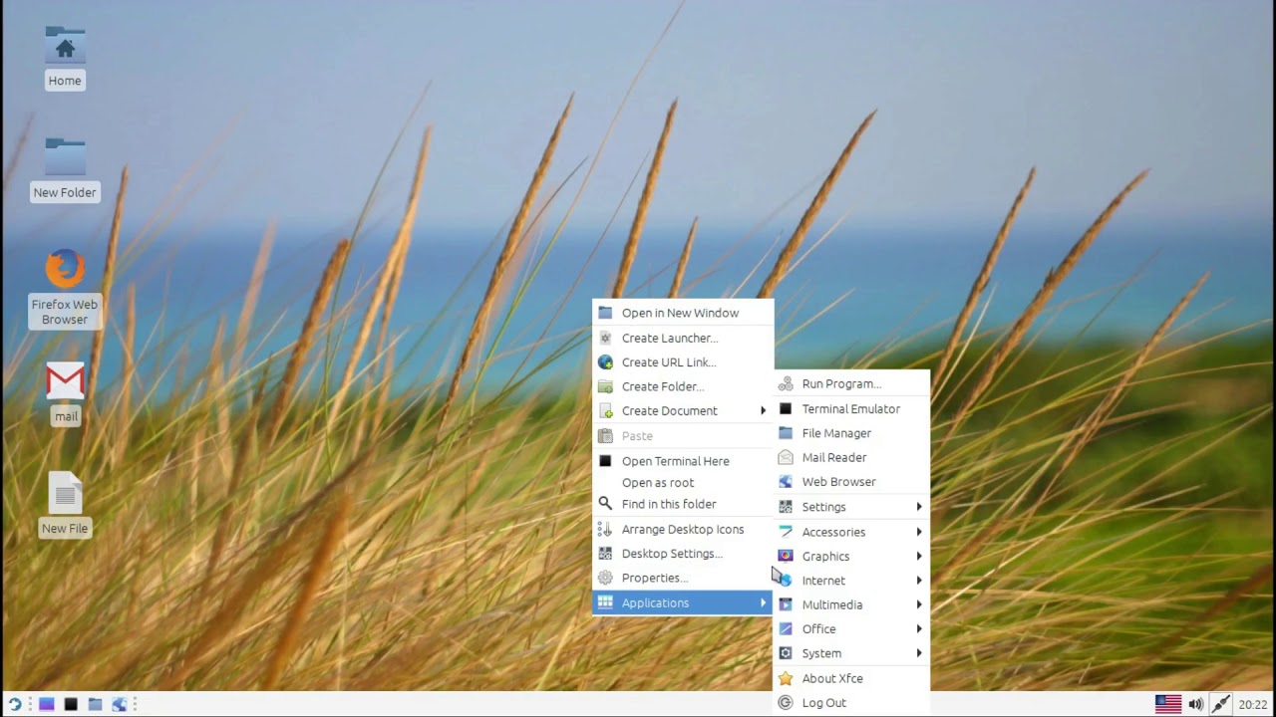Select Web Browser in the Applications submenu
The height and width of the screenshot is (717, 1276).
851,481
